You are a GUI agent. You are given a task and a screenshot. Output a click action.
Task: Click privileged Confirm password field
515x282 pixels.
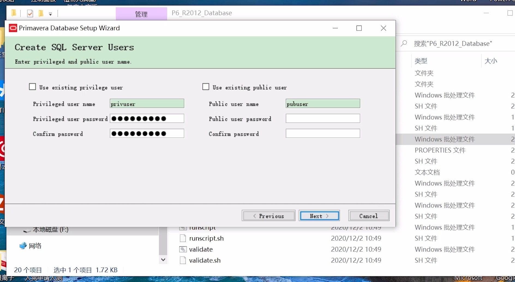pyautogui.click(x=147, y=133)
